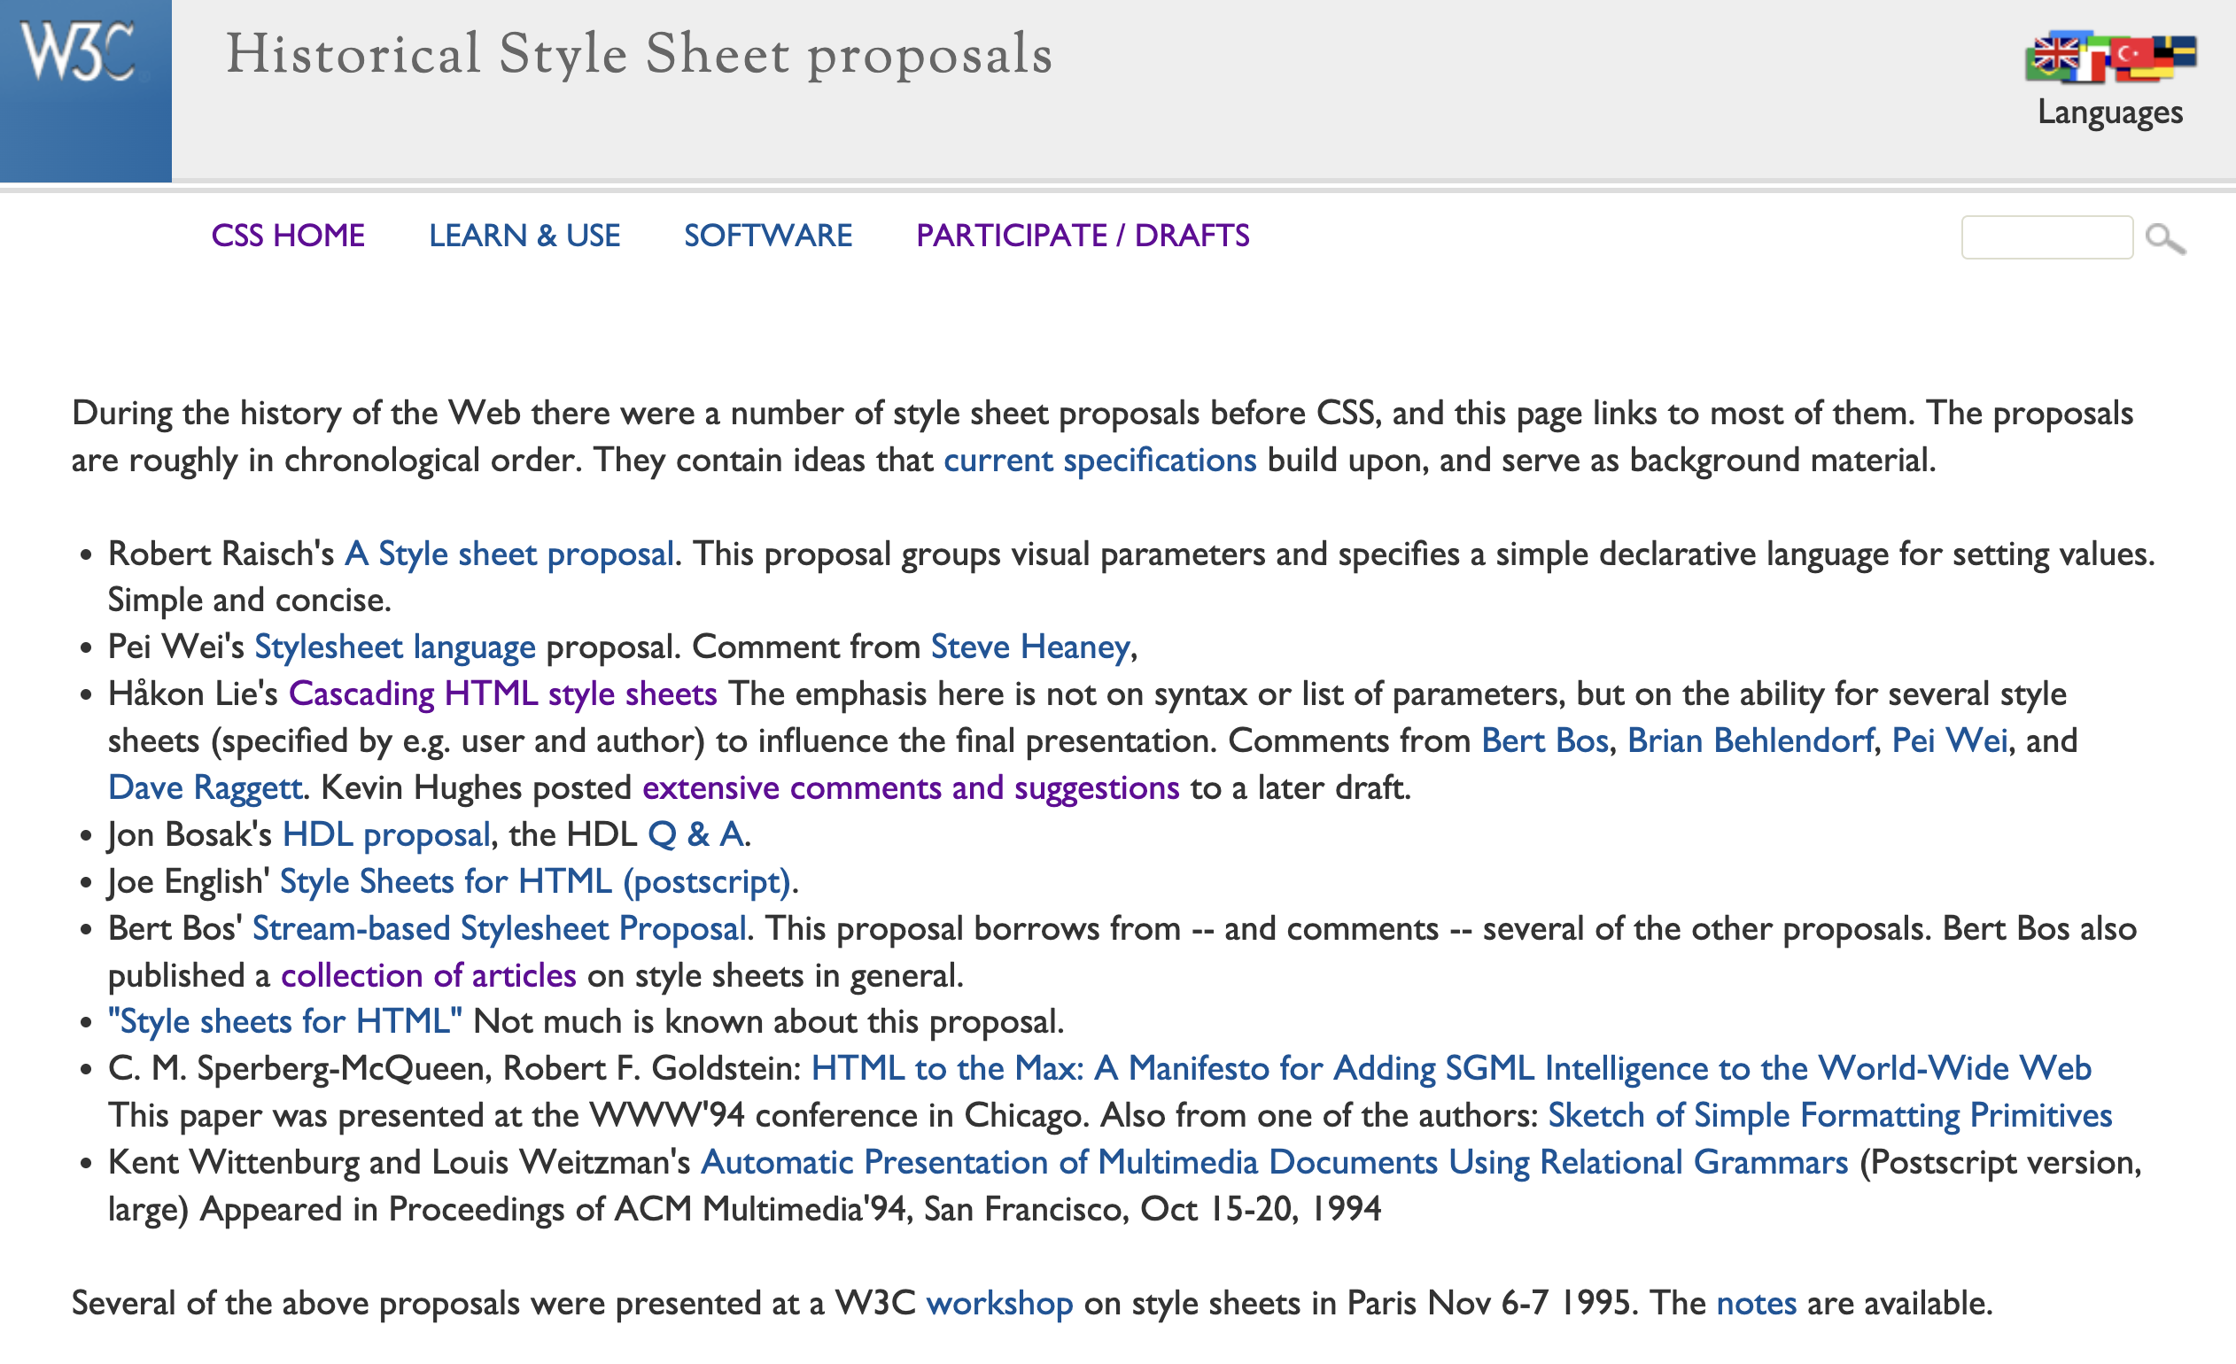2236x1364 pixels.
Task: Open HTML to the Max manifesto link
Action: click(x=1451, y=1069)
